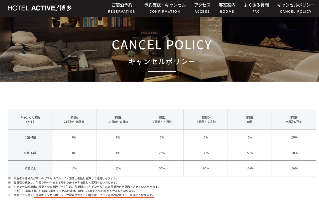
Task: Select the 期間C 7日前〜4日前 column header
Action: (162, 120)
